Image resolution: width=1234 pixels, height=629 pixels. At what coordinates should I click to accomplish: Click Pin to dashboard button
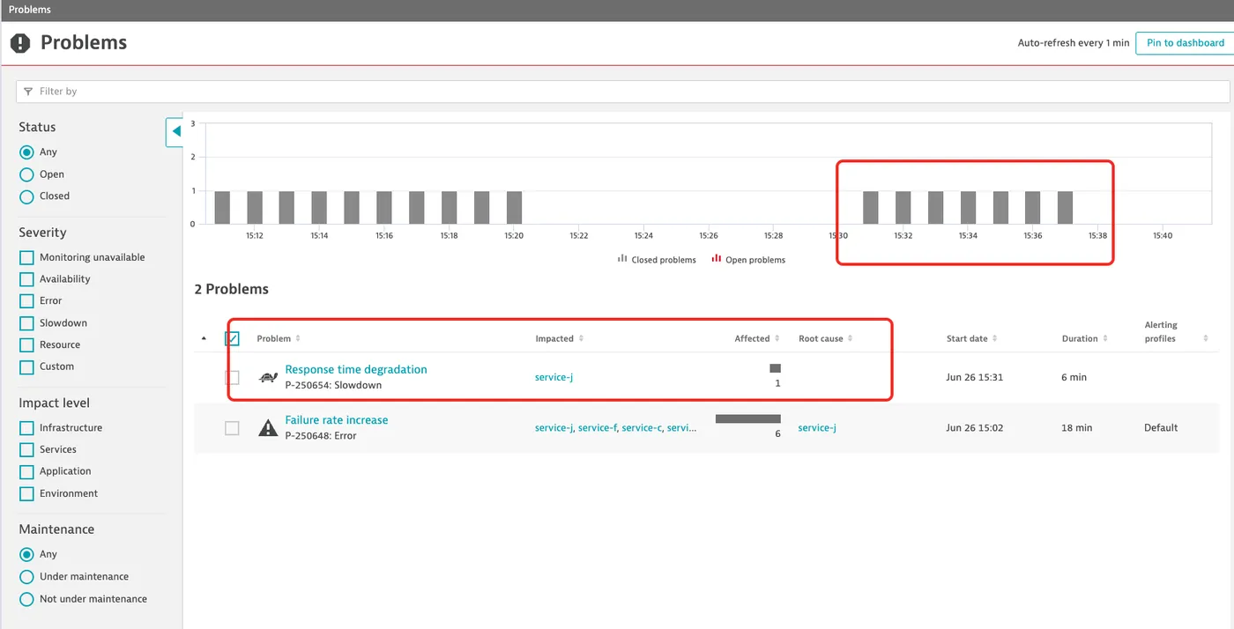1185,43
